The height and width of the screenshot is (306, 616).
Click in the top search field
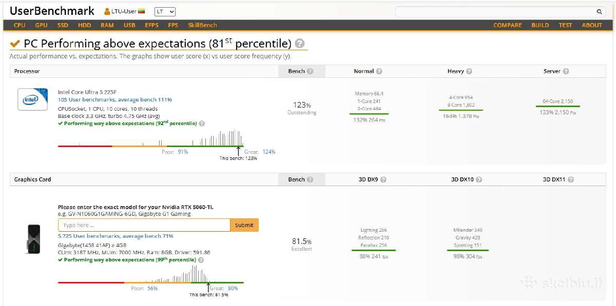click(495, 11)
